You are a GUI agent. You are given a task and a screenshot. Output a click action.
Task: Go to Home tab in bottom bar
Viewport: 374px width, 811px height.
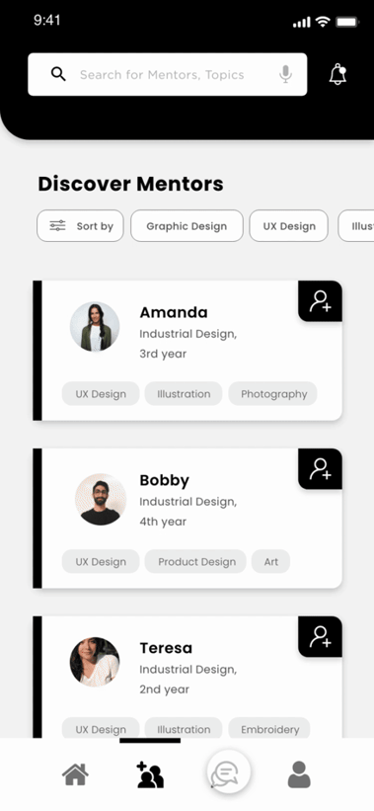pyautogui.click(x=75, y=774)
